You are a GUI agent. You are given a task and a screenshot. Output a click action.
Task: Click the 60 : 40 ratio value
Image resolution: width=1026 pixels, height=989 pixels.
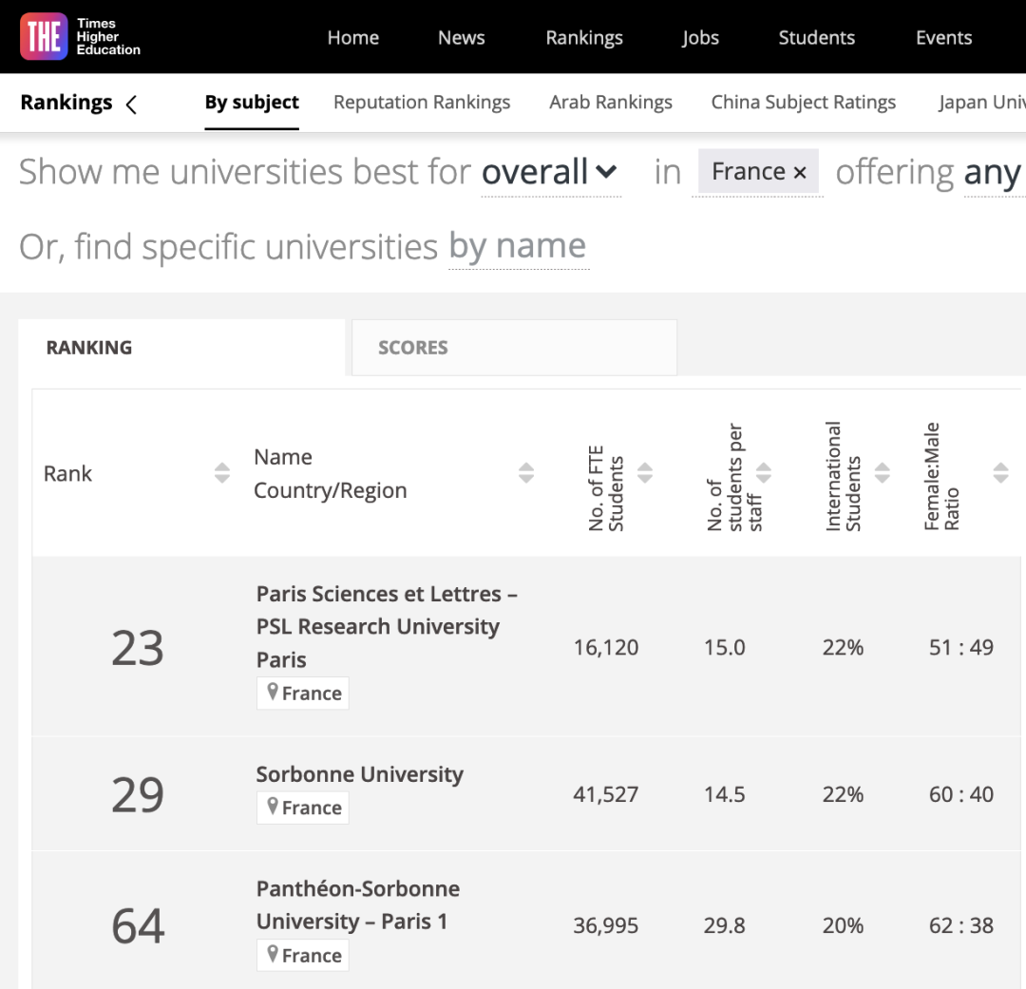click(961, 794)
